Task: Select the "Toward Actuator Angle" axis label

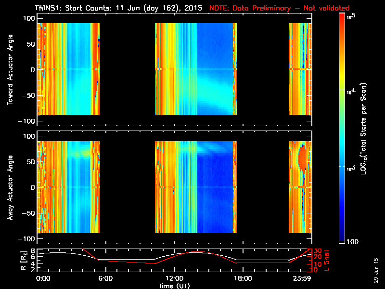Action: click(10, 69)
